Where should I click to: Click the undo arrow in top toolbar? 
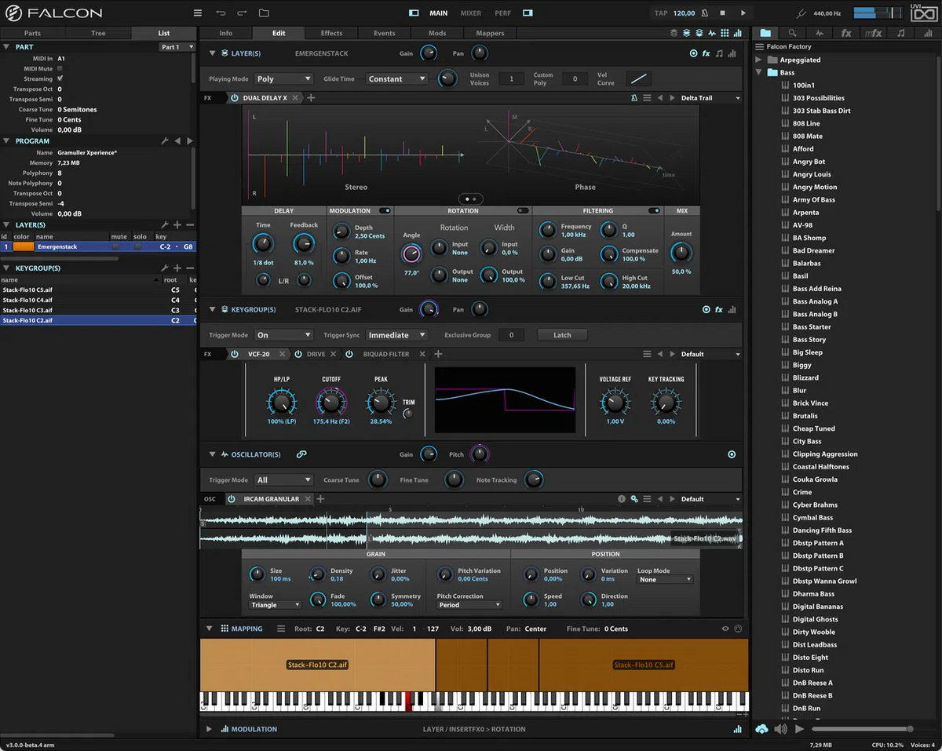tap(221, 13)
